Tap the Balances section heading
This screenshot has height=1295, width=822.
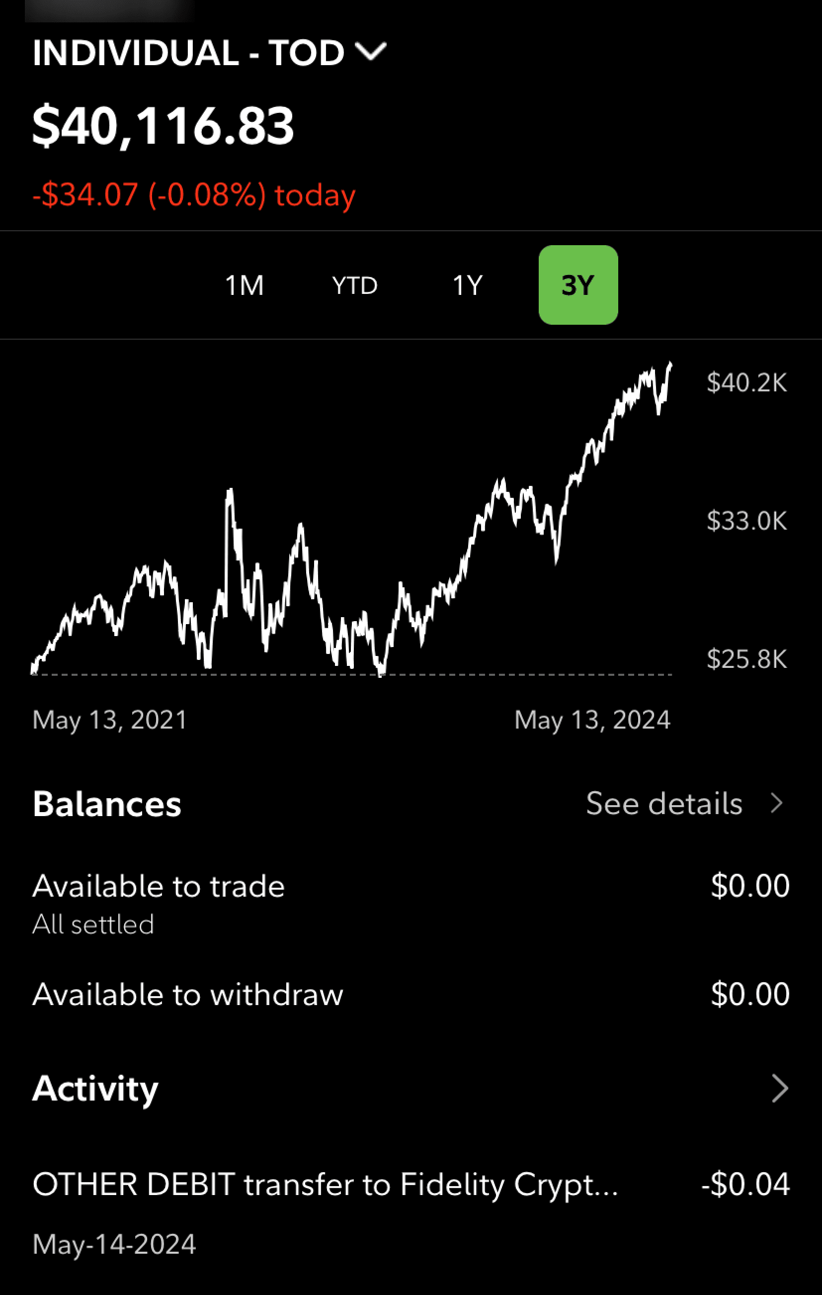(107, 804)
